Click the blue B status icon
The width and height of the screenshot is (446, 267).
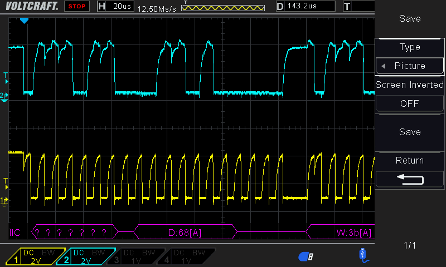[306, 256]
